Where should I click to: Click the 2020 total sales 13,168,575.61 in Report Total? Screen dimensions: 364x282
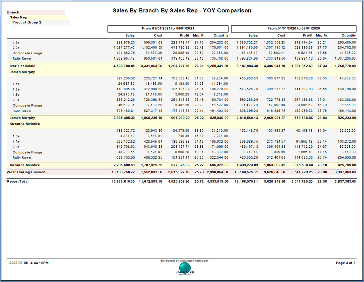coord(246,182)
